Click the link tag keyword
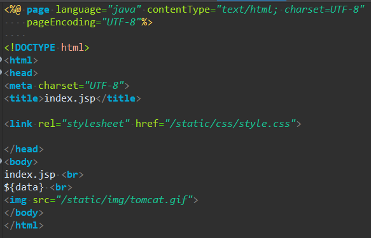The height and width of the screenshot is (238, 371). [21, 124]
